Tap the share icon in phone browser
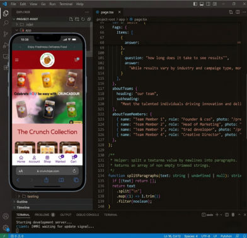 pyautogui.click(x=47, y=180)
